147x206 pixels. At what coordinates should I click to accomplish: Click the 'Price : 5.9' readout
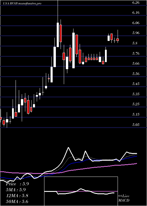coord(17,184)
